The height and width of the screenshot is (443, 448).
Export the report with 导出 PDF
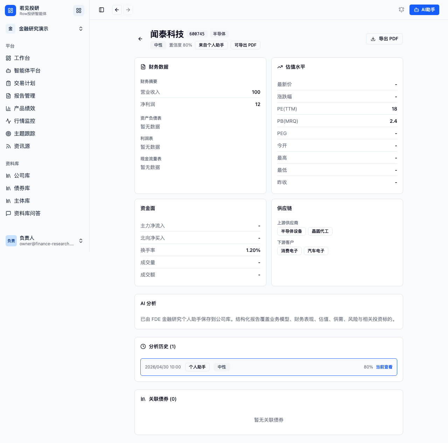tap(384, 39)
